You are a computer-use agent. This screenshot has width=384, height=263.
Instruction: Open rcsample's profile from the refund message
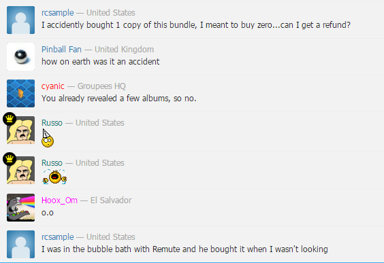58,12
